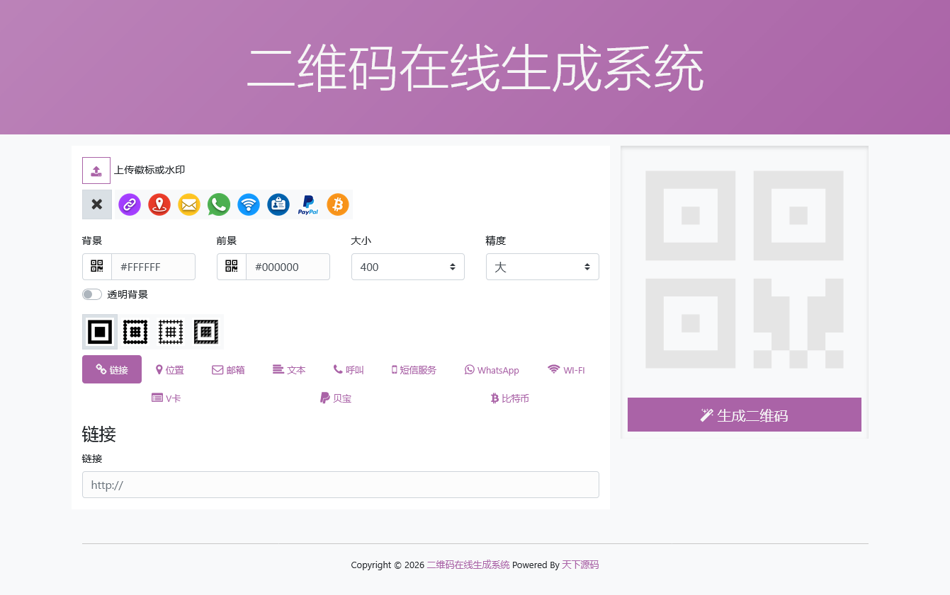
Task: Choose the red map pin logo
Action: pos(159,204)
